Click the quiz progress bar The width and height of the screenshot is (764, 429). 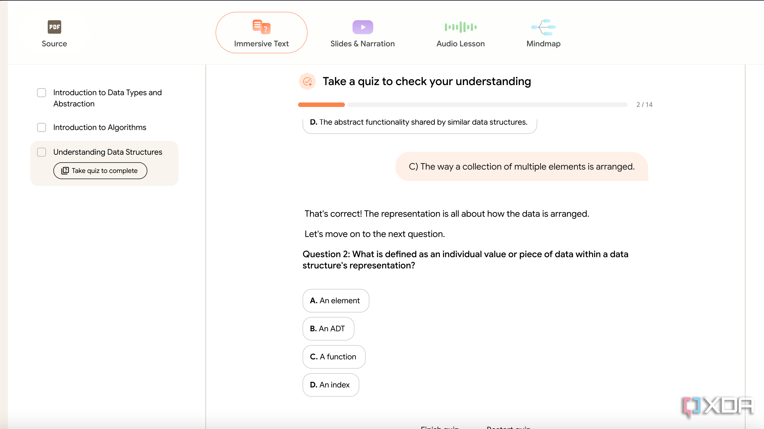pyautogui.click(x=463, y=105)
